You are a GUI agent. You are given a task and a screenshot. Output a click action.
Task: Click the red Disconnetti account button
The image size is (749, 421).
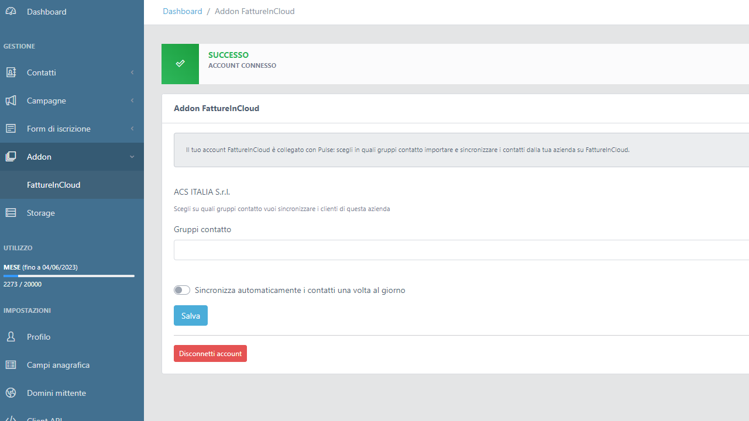tap(210, 353)
